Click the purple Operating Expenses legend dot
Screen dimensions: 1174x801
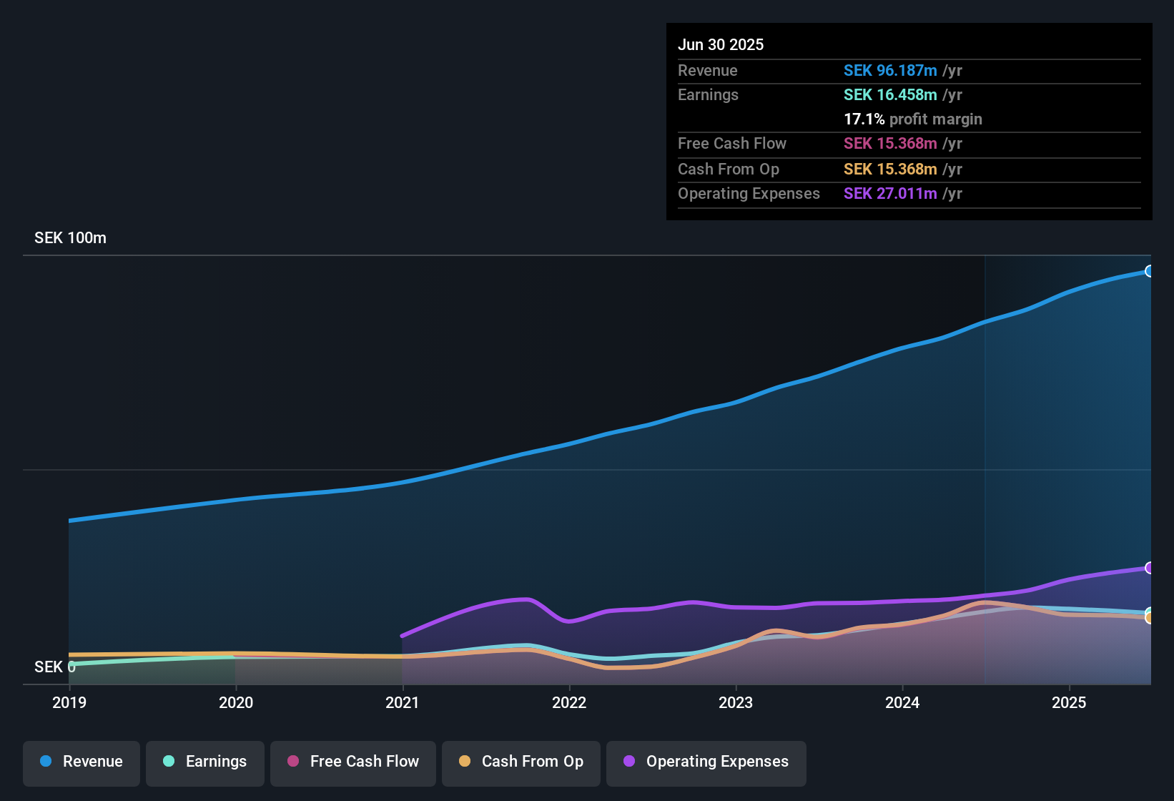tap(628, 762)
